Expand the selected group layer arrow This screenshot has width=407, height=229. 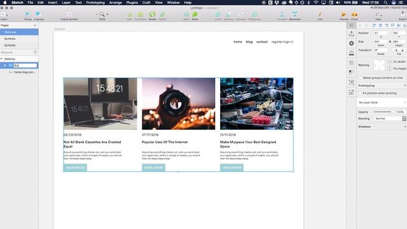coord(5,66)
